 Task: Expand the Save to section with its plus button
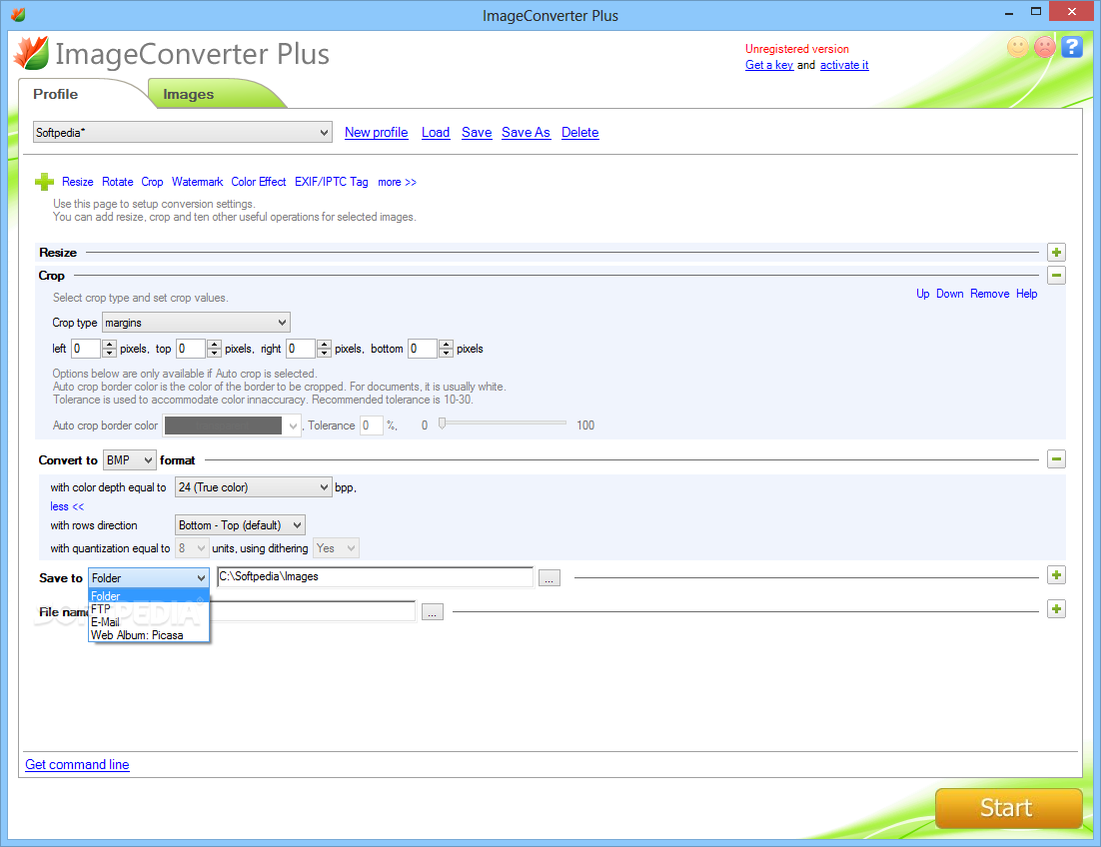[1056, 575]
